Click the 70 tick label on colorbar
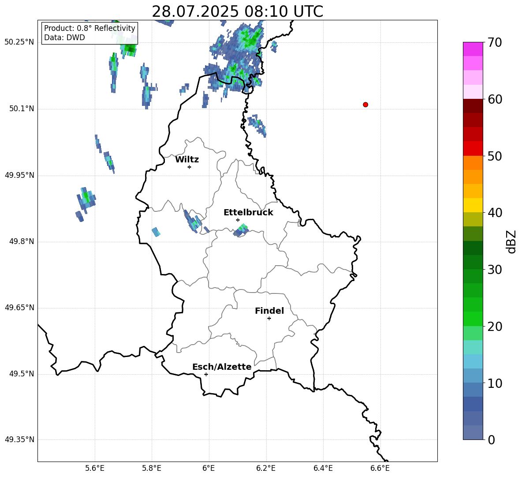Viewport: 522px width, 477px height. (x=495, y=43)
